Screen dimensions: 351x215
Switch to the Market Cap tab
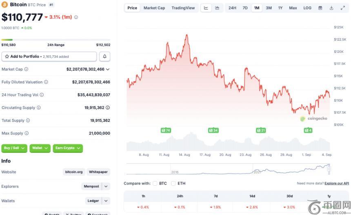(153, 8)
